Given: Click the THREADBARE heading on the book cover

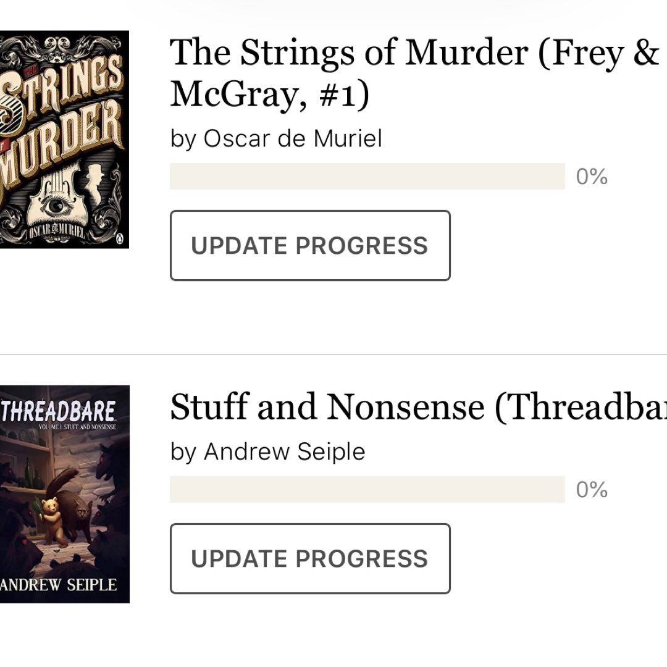Looking at the screenshot, I should pos(58,411).
